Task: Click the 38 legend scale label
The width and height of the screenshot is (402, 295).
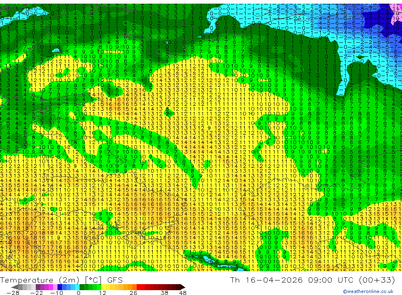Action: click(164, 293)
